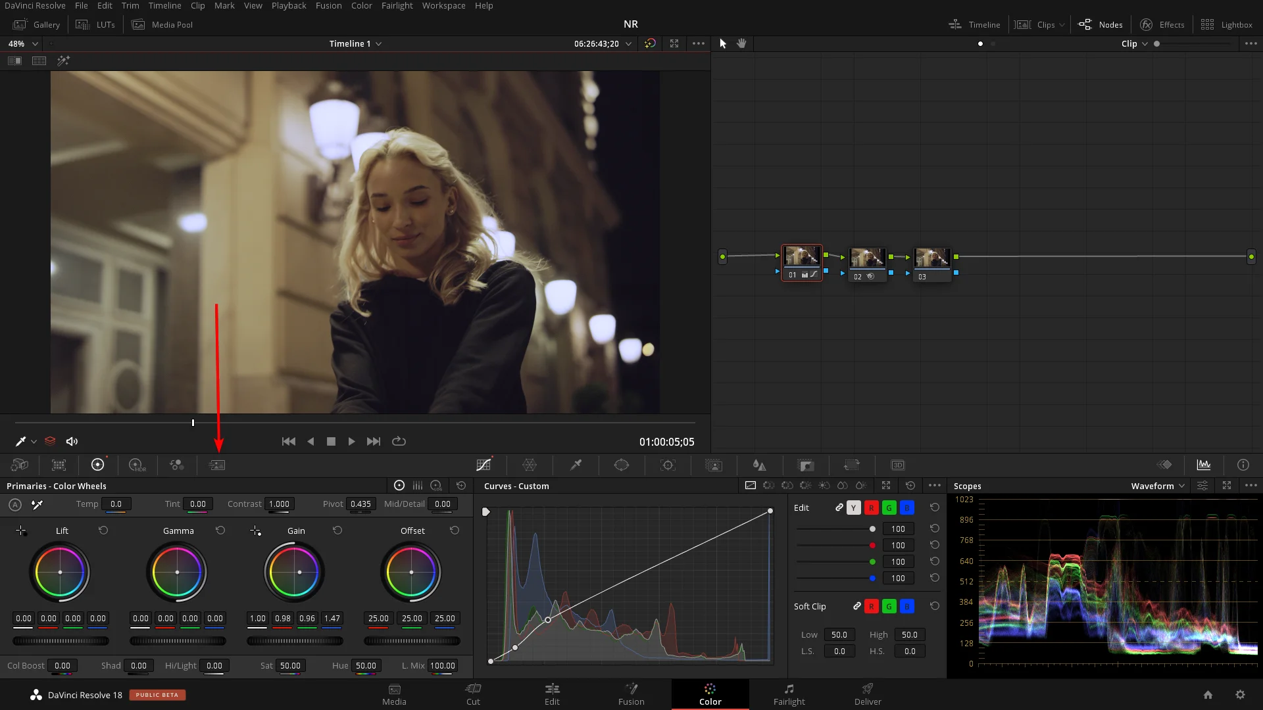Toggle Soft Clip green channel

coord(889,606)
